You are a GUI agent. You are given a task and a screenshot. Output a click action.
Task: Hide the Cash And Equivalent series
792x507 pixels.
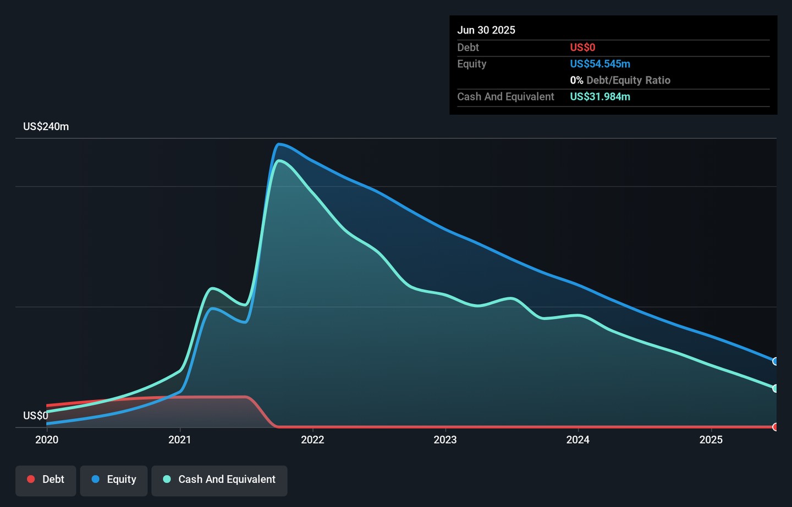[x=219, y=480]
